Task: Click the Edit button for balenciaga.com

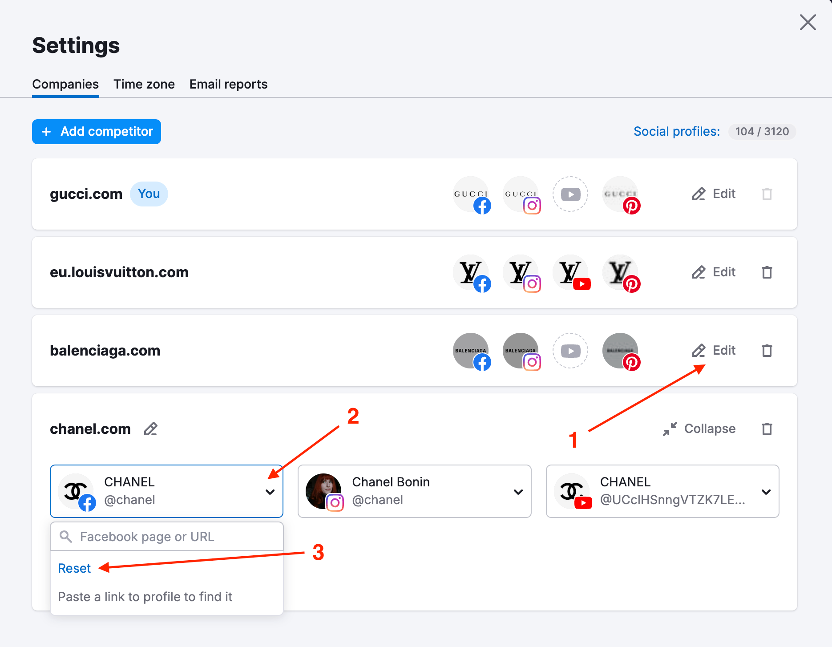Action: [x=714, y=351]
